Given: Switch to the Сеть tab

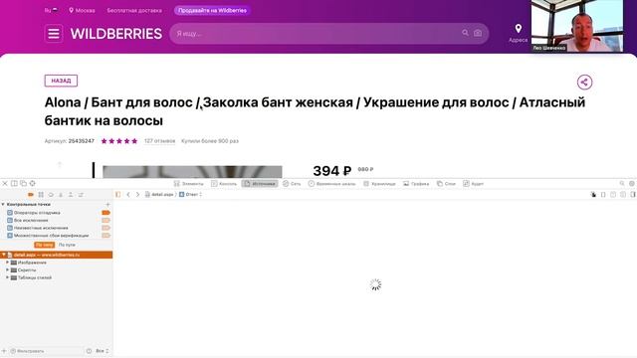Looking at the screenshot, I should click(292, 183).
